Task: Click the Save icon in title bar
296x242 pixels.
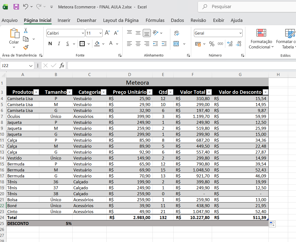Action: coord(16,7)
